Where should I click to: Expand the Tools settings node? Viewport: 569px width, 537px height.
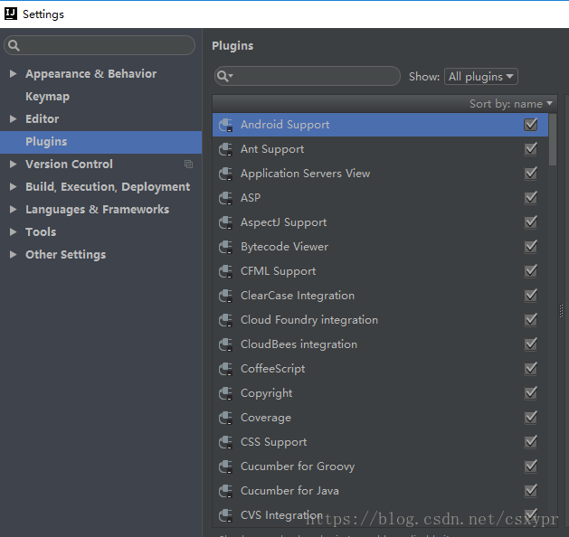[13, 232]
